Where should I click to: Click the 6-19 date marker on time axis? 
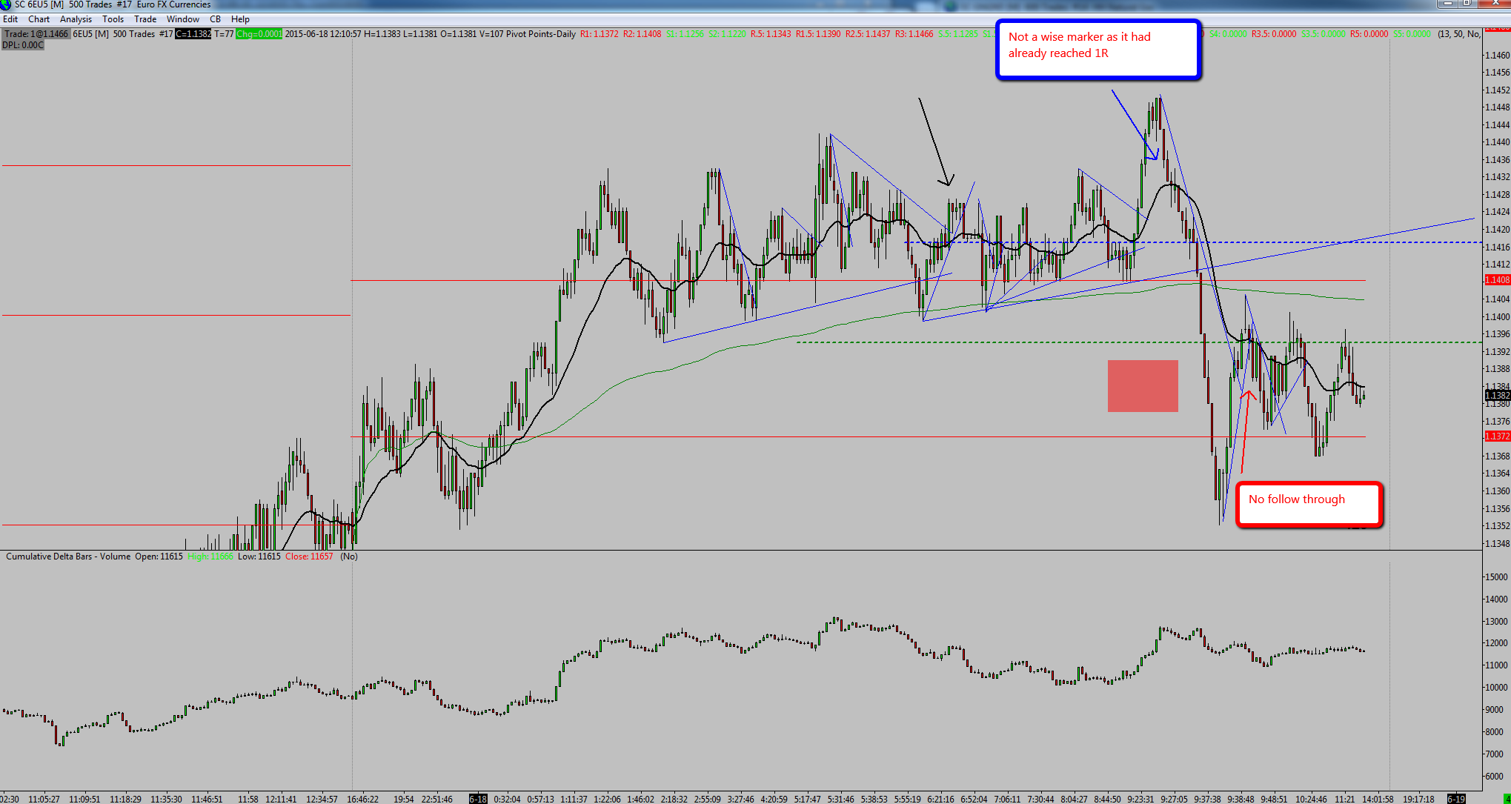tap(1457, 799)
